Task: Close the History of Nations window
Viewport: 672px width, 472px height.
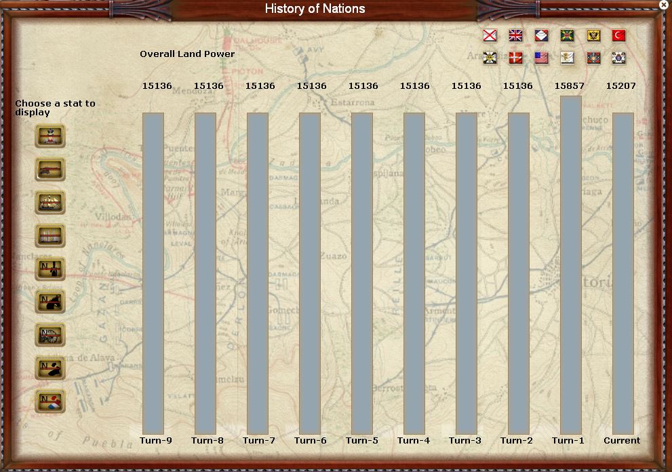Action: [x=663, y=5]
